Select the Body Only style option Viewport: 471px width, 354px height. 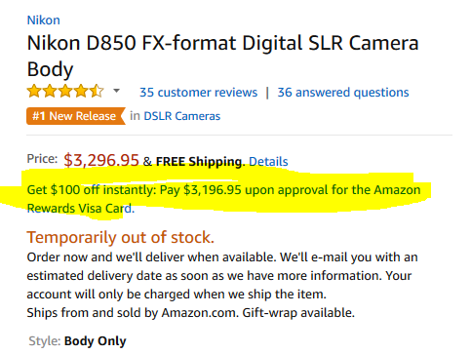tap(96, 341)
